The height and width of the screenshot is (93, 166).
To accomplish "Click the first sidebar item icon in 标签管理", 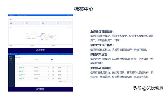I will [x=9, y=57].
